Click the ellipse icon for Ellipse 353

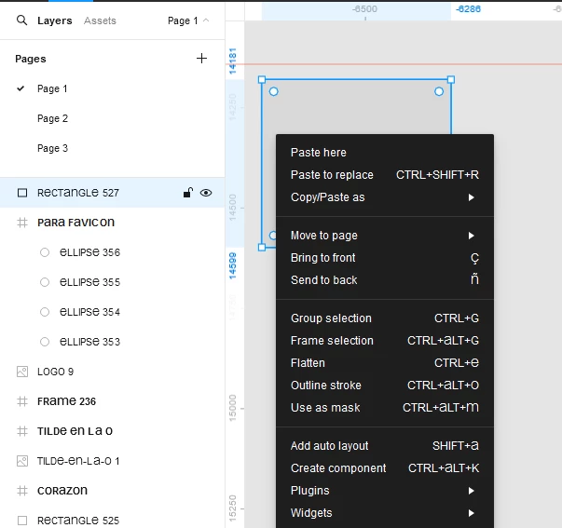45,342
